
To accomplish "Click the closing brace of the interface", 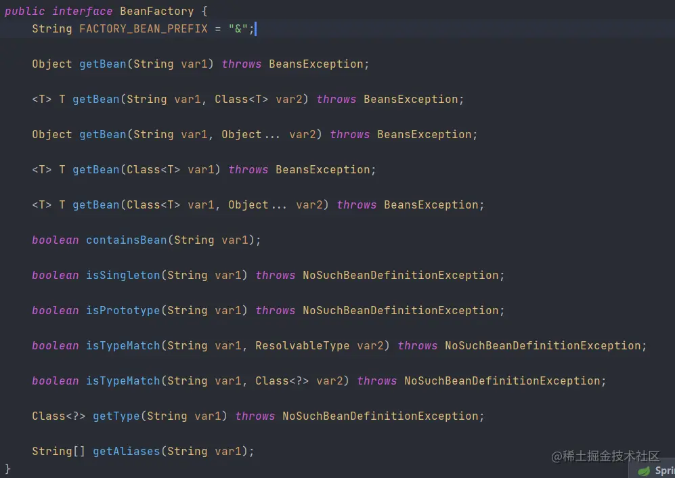I will (7, 469).
